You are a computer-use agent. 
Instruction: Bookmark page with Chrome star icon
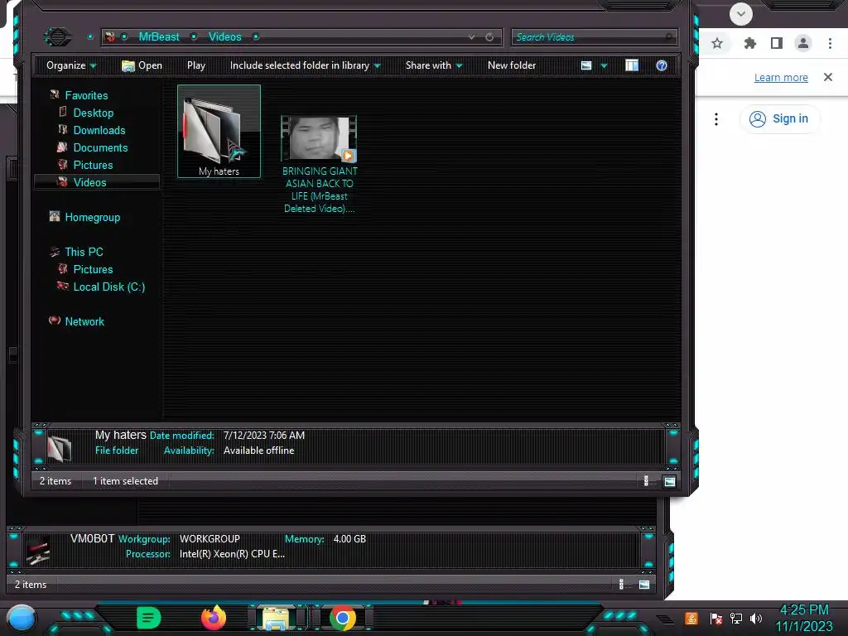(717, 43)
